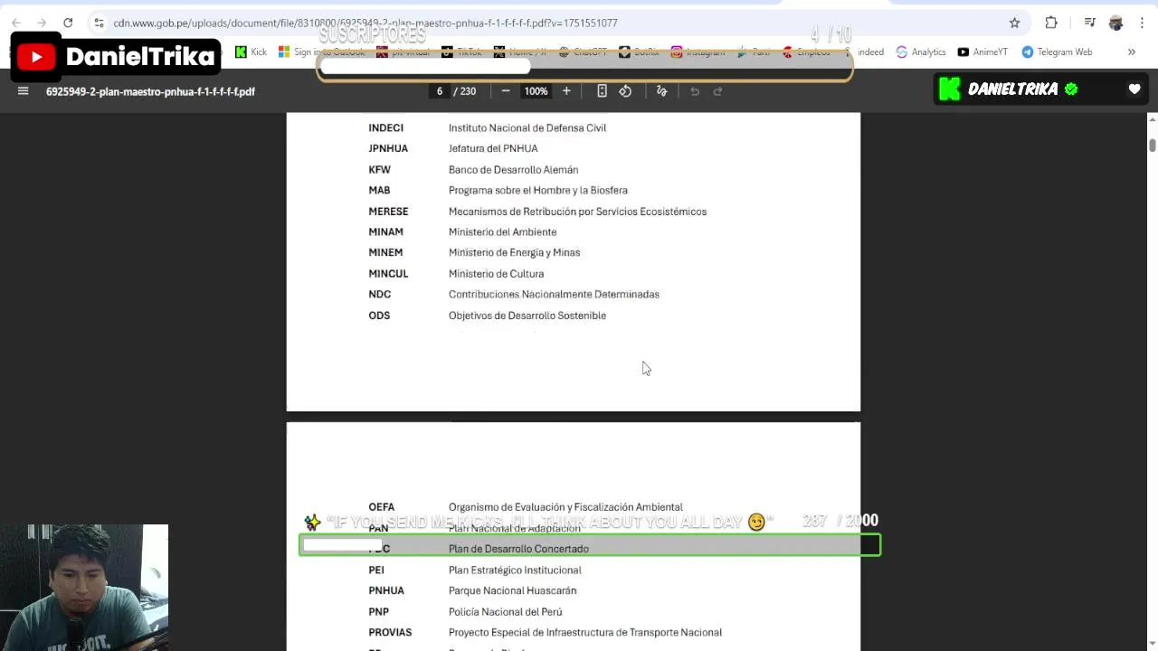Toggle the PDF sidebar hamburger menu

pyautogui.click(x=24, y=91)
